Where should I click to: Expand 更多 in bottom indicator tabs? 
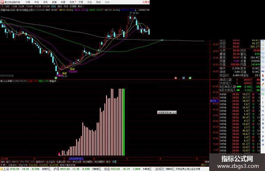pos(108,162)
